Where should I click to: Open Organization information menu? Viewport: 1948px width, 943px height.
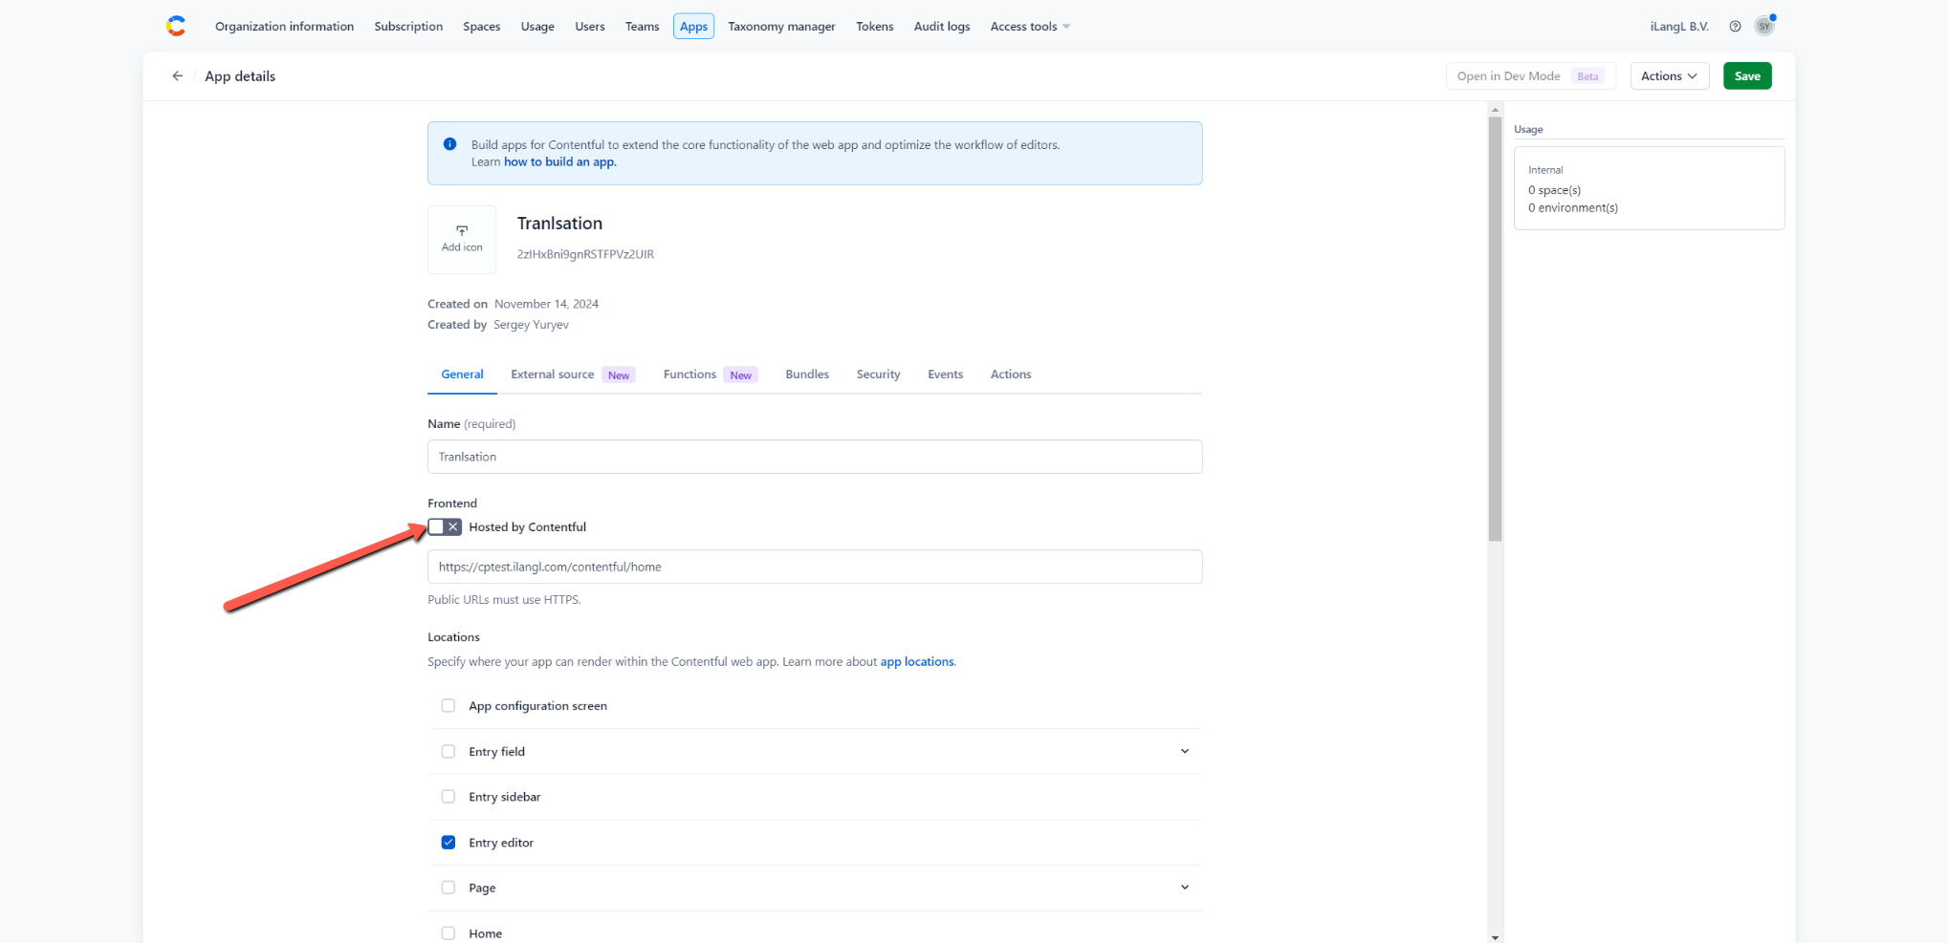(285, 27)
